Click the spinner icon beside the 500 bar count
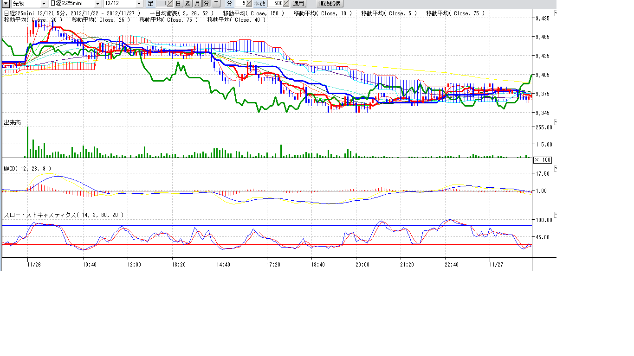Screen dimensions: 634x356 [x=286, y=4]
